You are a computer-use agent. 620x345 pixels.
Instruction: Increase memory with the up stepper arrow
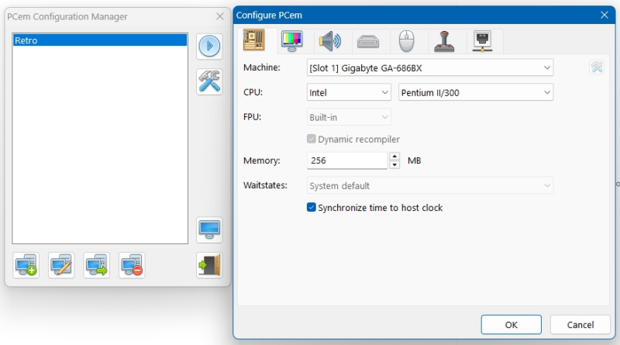point(394,157)
